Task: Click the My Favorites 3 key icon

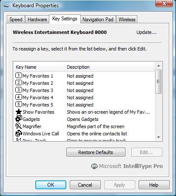Action: click(19, 90)
